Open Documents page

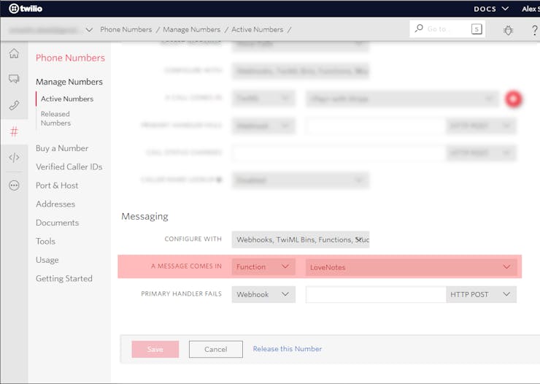click(x=57, y=223)
